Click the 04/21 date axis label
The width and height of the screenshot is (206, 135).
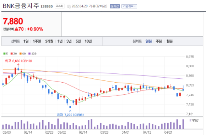(x=168, y=133)
